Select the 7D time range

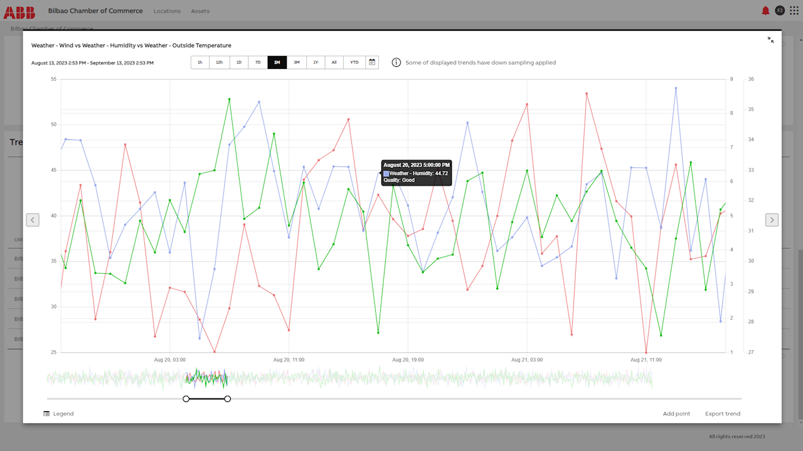coord(258,63)
